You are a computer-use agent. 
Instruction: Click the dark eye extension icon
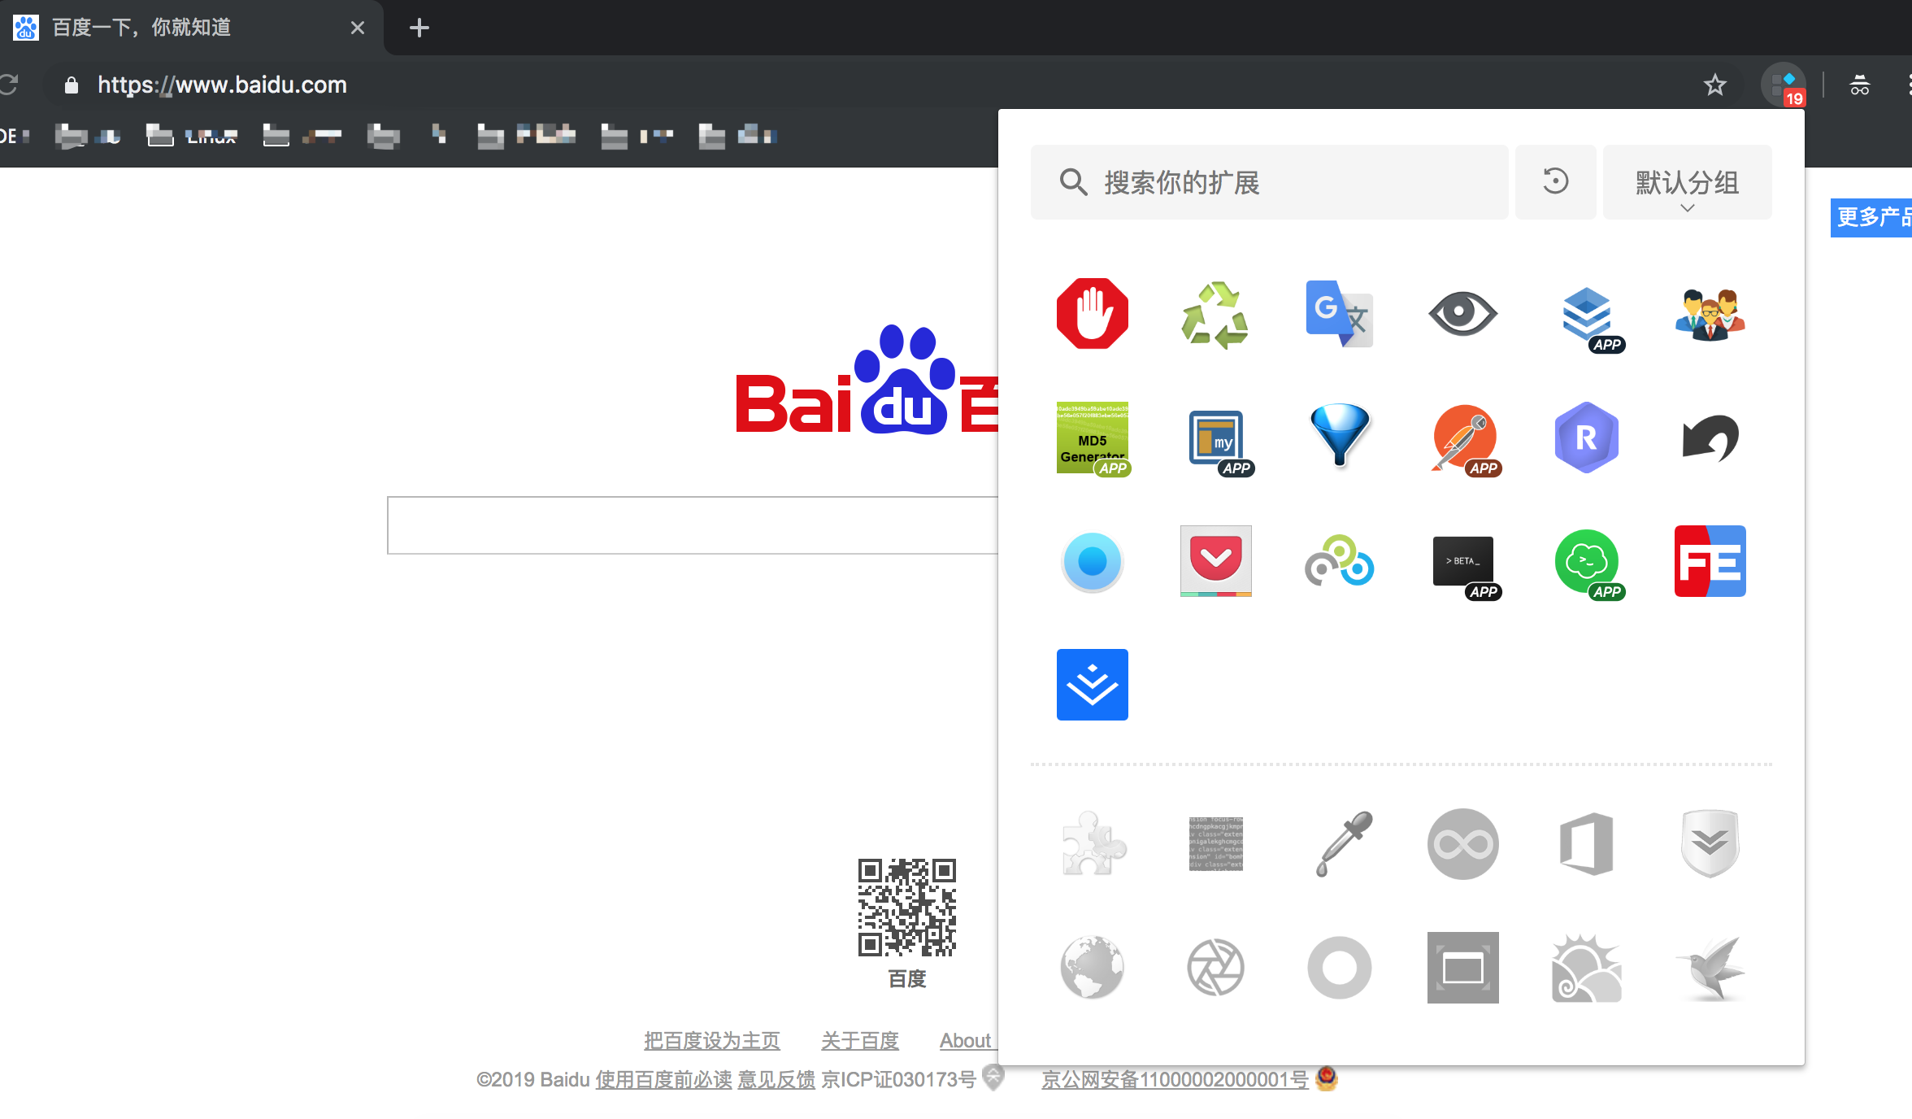coord(1462,313)
